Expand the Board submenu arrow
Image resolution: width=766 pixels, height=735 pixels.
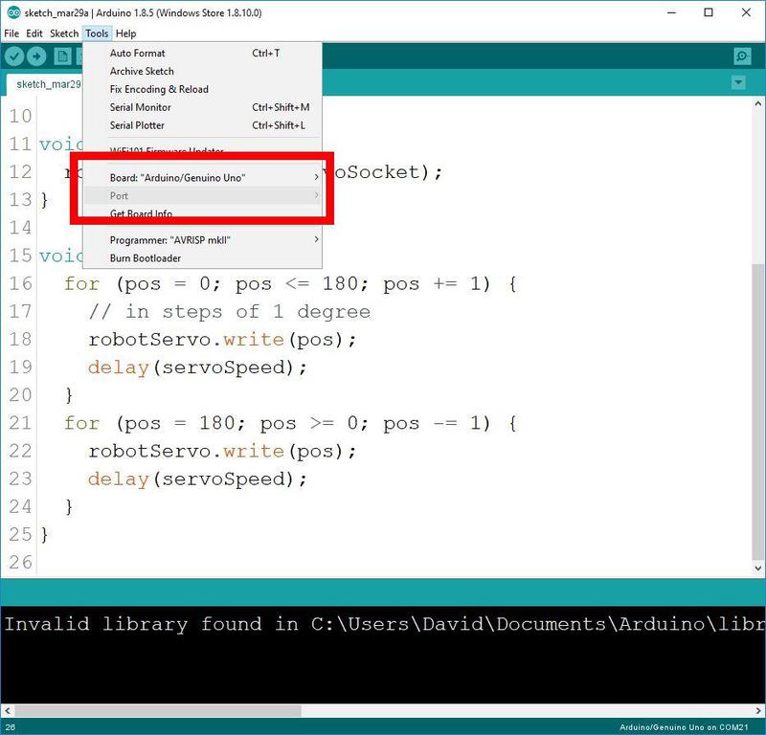pos(316,177)
